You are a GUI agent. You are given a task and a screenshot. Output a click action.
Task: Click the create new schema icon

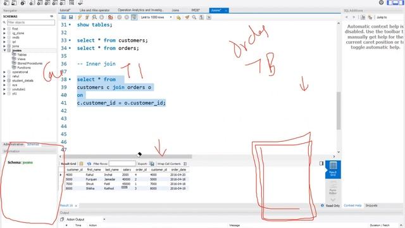click(32, 3)
